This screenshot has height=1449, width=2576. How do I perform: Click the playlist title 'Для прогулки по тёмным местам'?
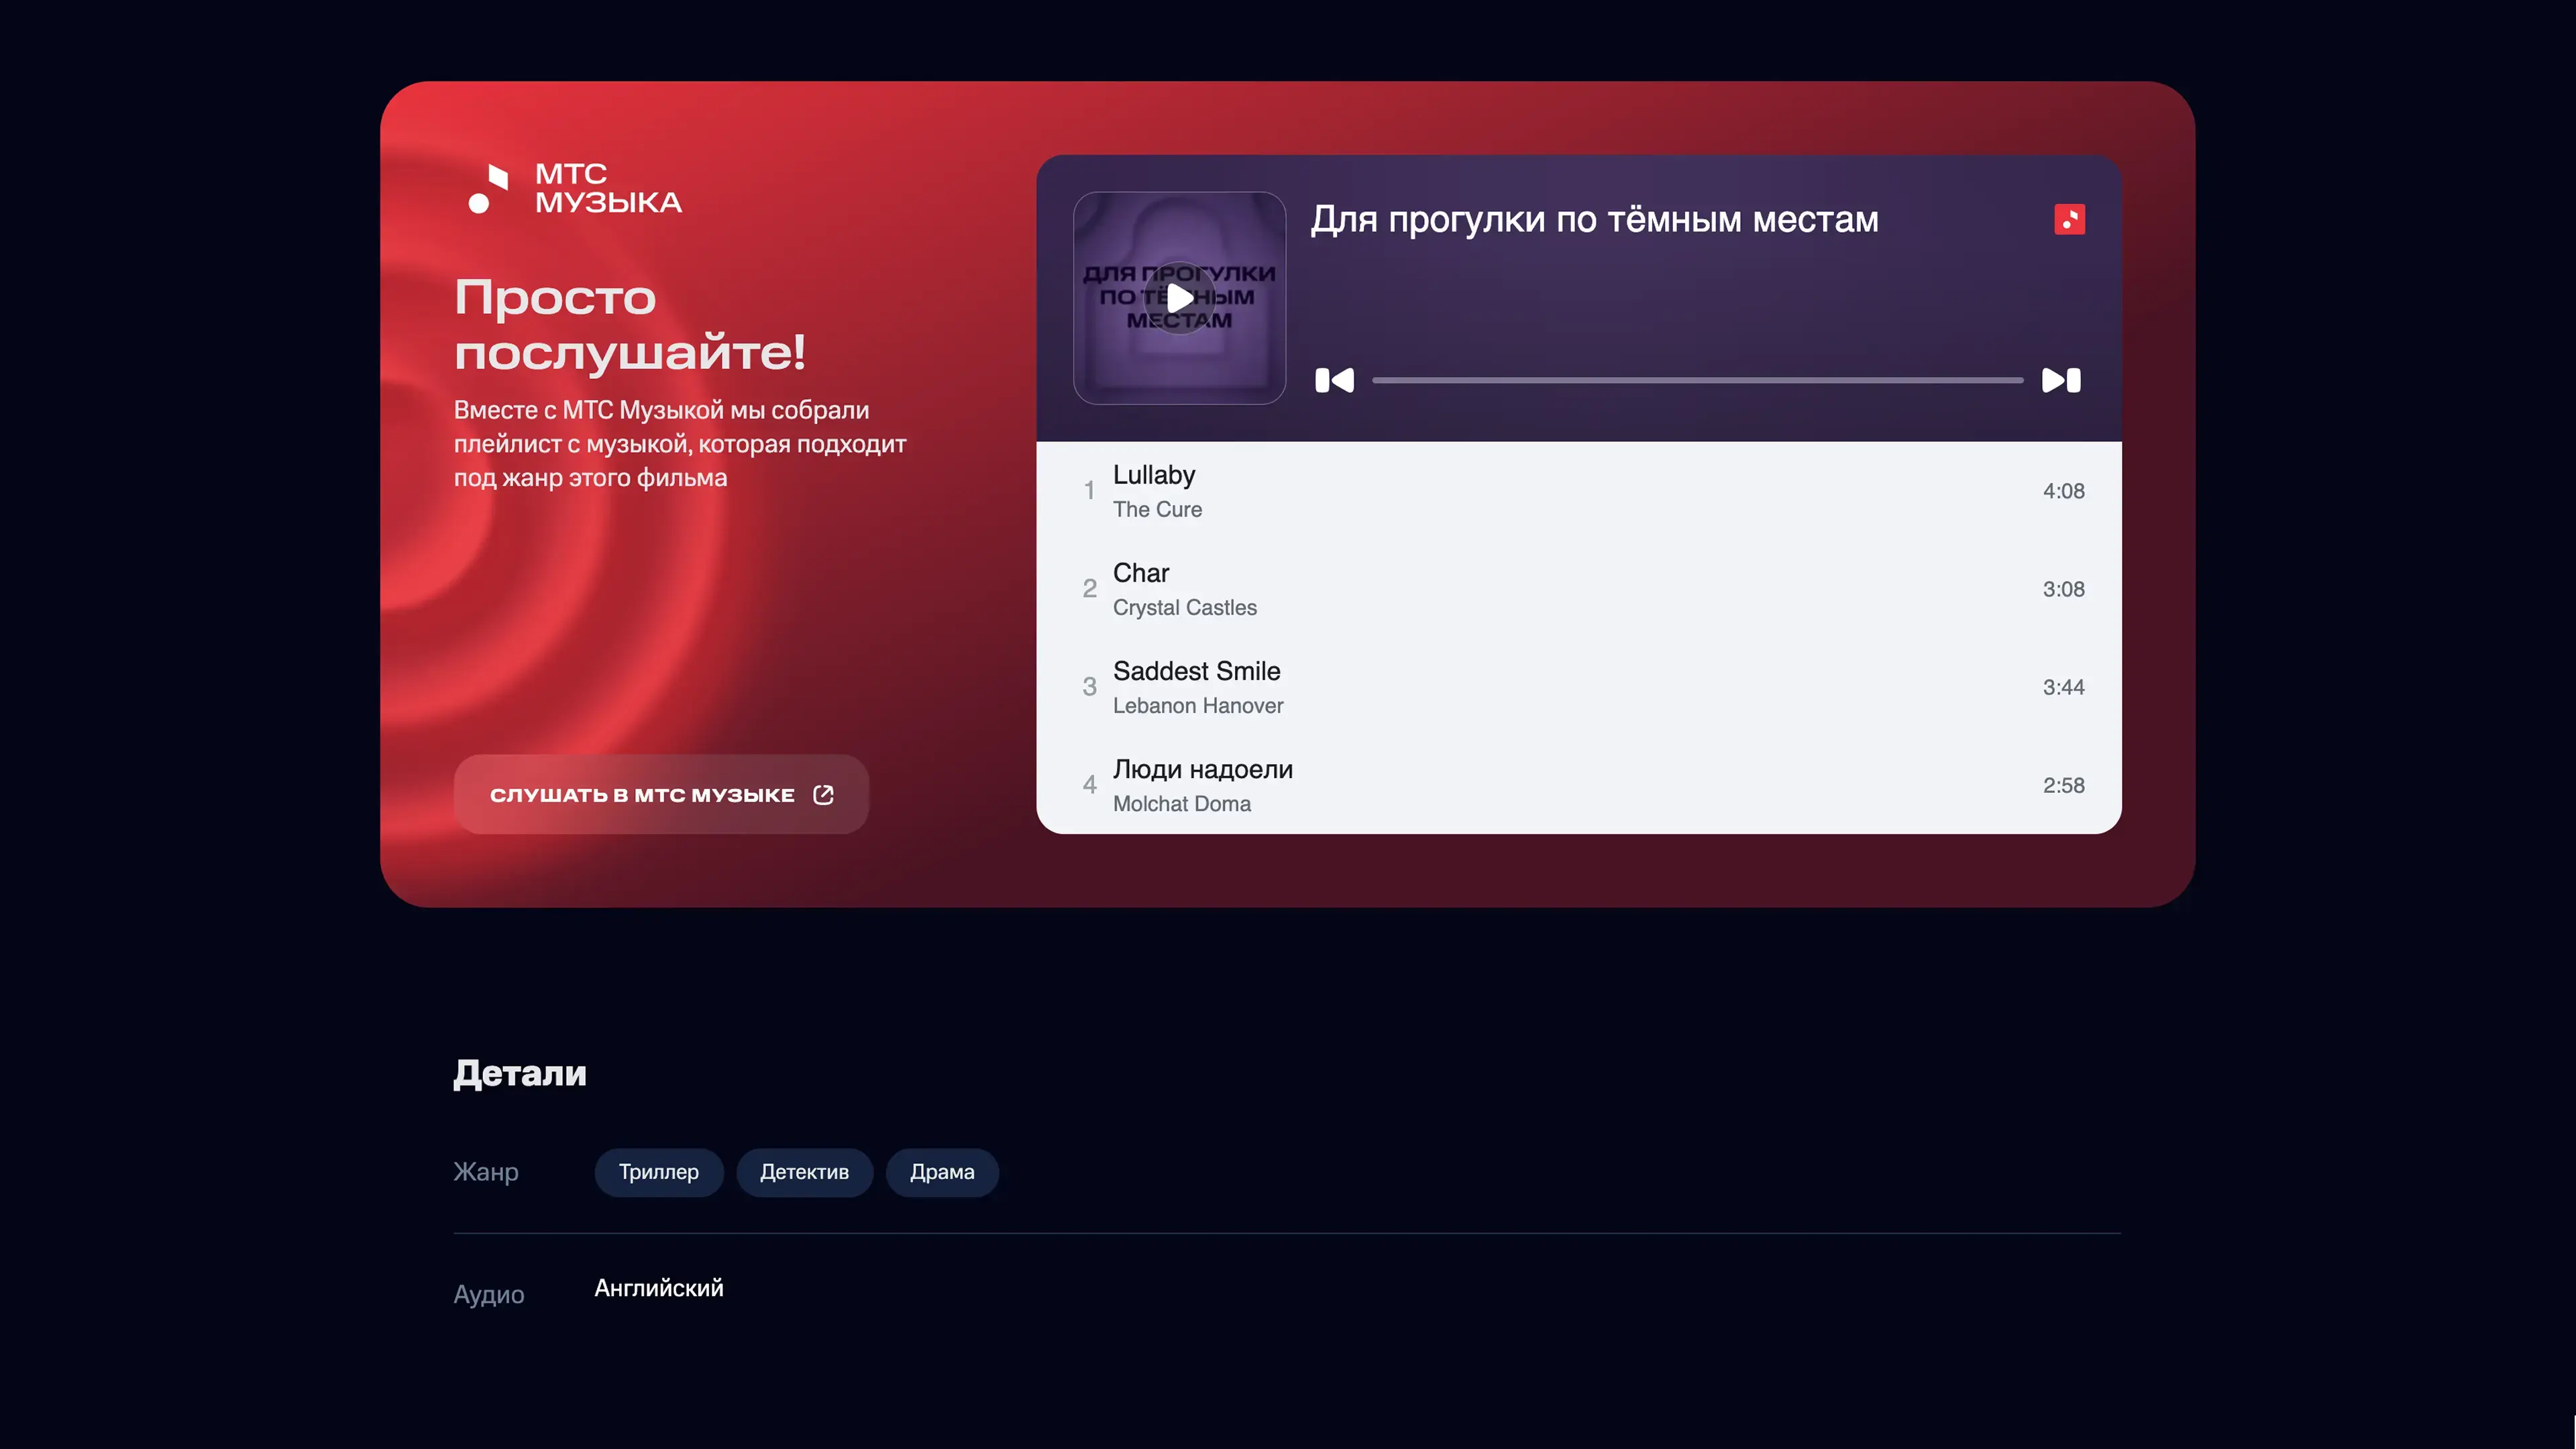(x=1594, y=220)
